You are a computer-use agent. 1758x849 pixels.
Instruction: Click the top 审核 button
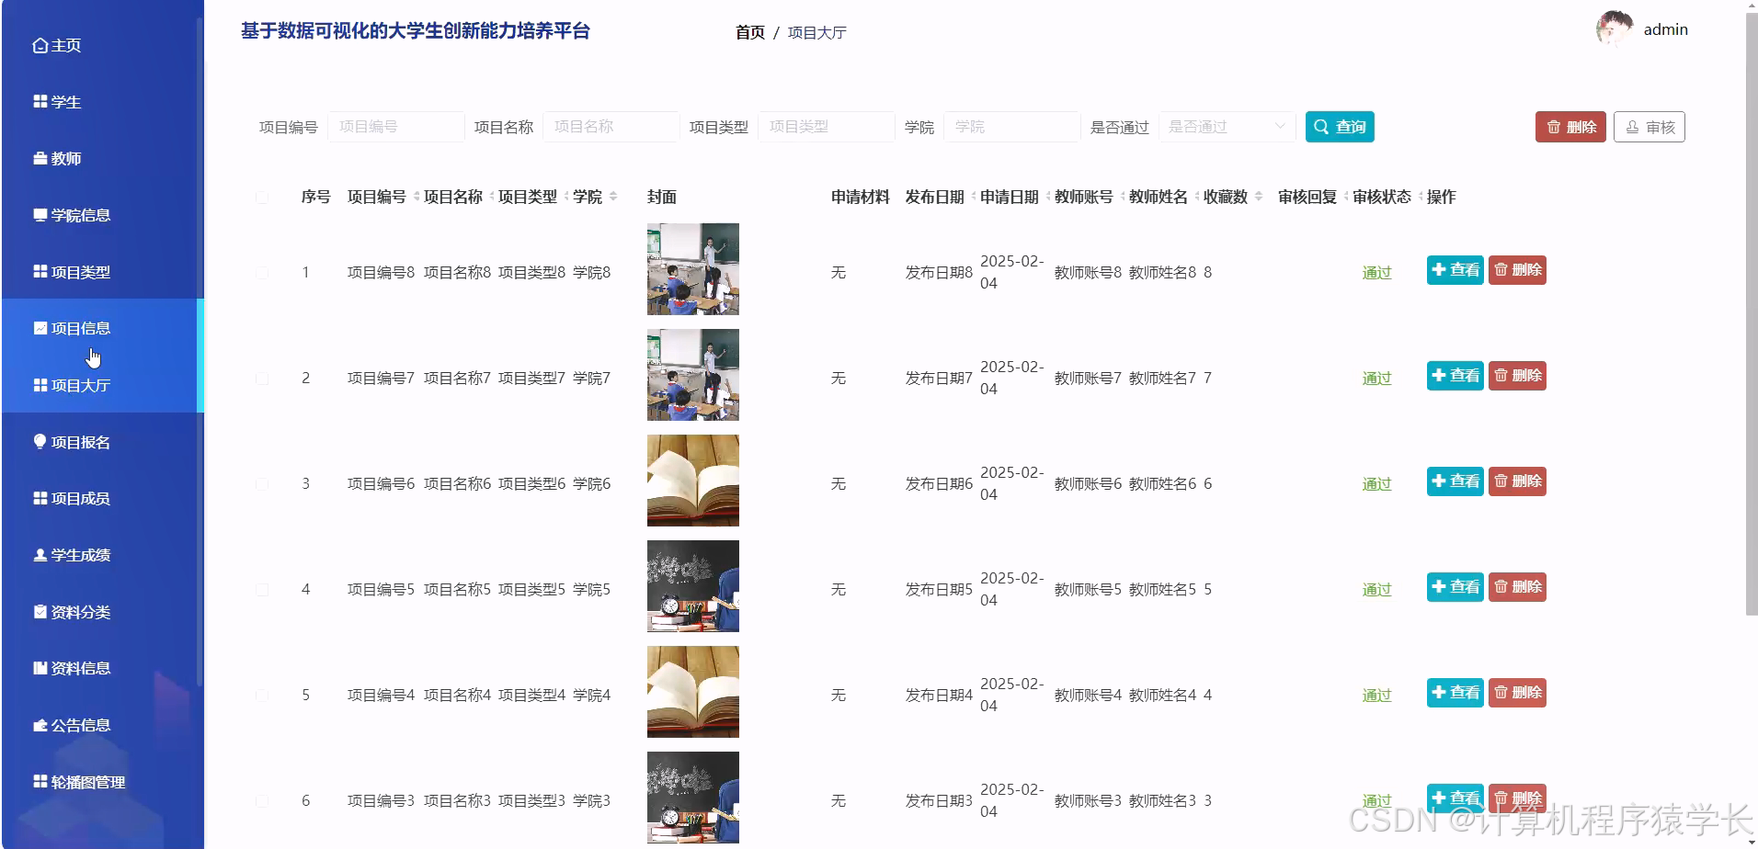tap(1650, 127)
